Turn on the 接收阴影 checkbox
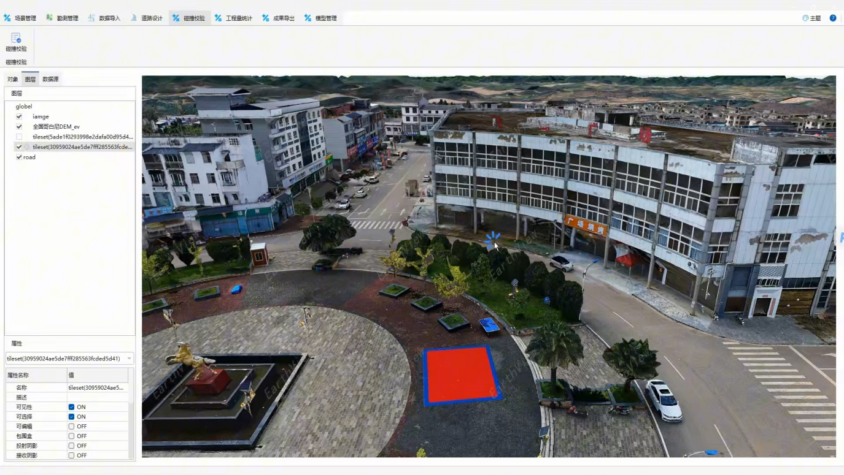This screenshot has height=475, width=844. click(x=71, y=455)
